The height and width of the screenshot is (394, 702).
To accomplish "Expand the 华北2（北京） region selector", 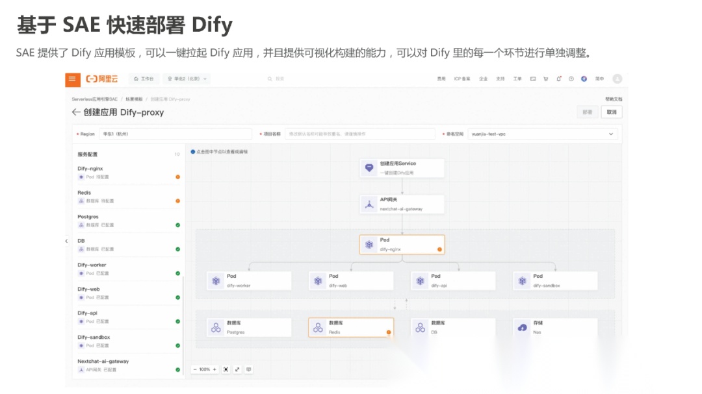I will click(x=187, y=79).
